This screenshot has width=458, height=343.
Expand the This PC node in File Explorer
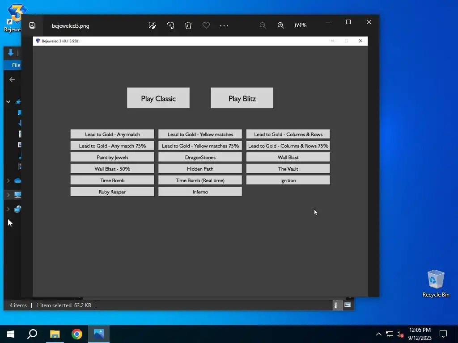point(8,195)
